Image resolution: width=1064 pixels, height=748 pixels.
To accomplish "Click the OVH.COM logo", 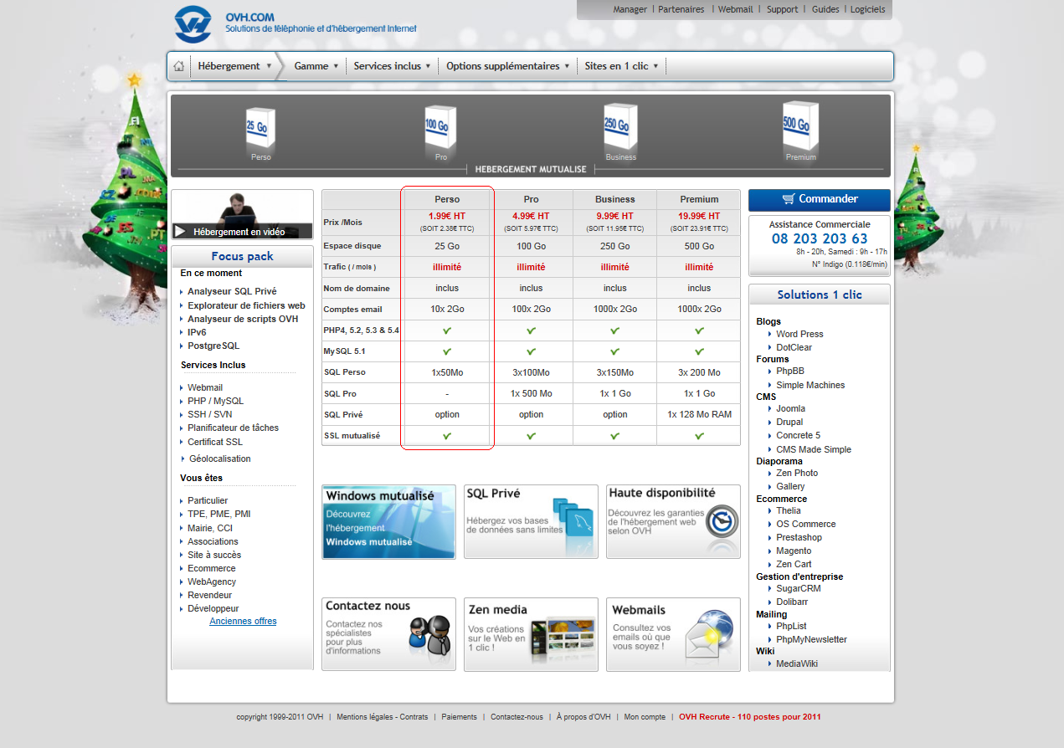I will tap(193, 24).
